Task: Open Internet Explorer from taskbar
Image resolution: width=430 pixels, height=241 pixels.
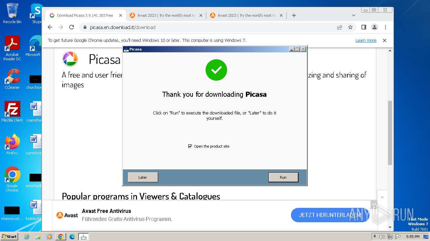Action: coord(27,237)
